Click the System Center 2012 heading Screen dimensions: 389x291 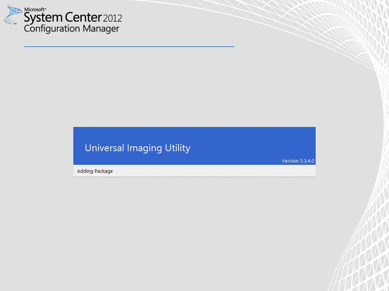pyautogui.click(x=72, y=17)
